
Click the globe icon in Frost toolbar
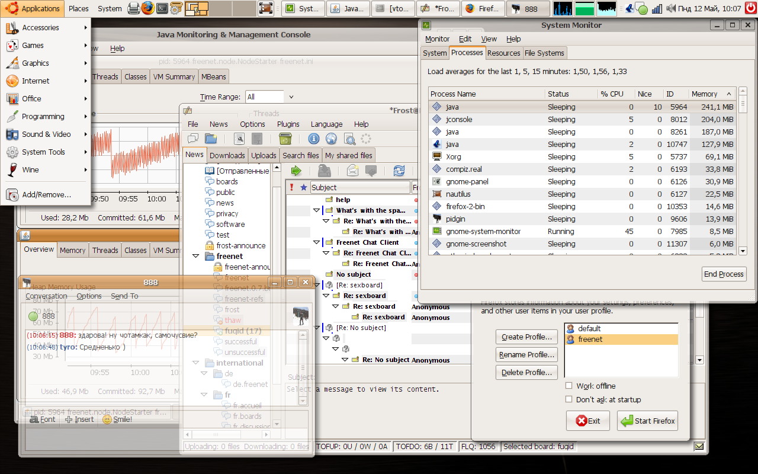point(332,139)
